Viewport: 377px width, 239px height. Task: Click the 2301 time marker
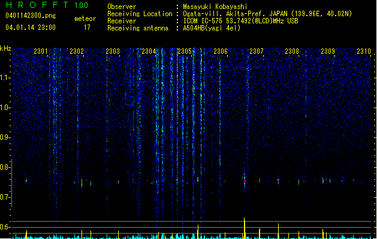[x=41, y=51]
